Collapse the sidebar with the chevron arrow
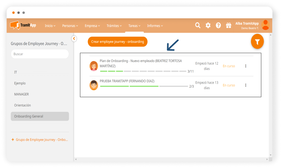 pos(74,38)
